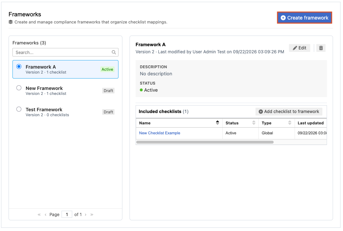Image resolution: width=343 pixels, height=231 pixels.
Task: Click the Last updated column header
Action: 311,123
